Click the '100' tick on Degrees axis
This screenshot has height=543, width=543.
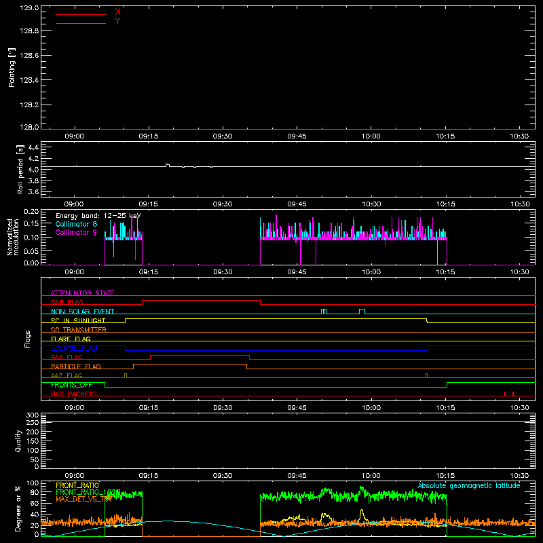point(32,483)
